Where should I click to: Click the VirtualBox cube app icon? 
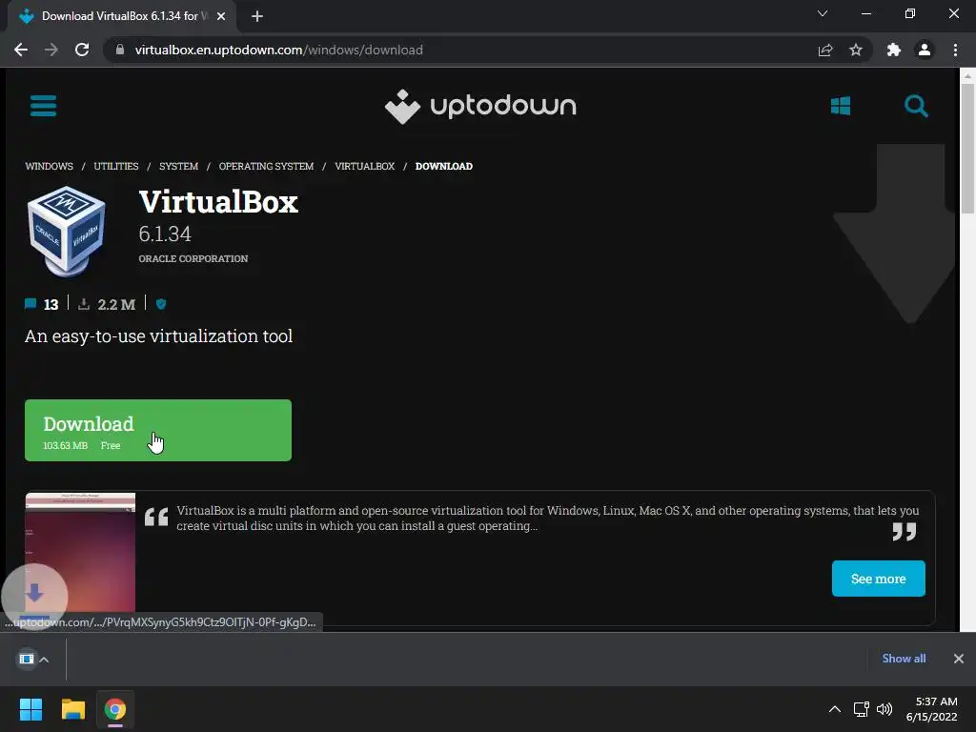coord(67,231)
